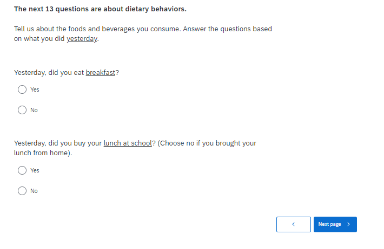The width and height of the screenshot is (384, 249).
Task: Click the 'No' label text under lunch
Action: [x=34, y=191]
